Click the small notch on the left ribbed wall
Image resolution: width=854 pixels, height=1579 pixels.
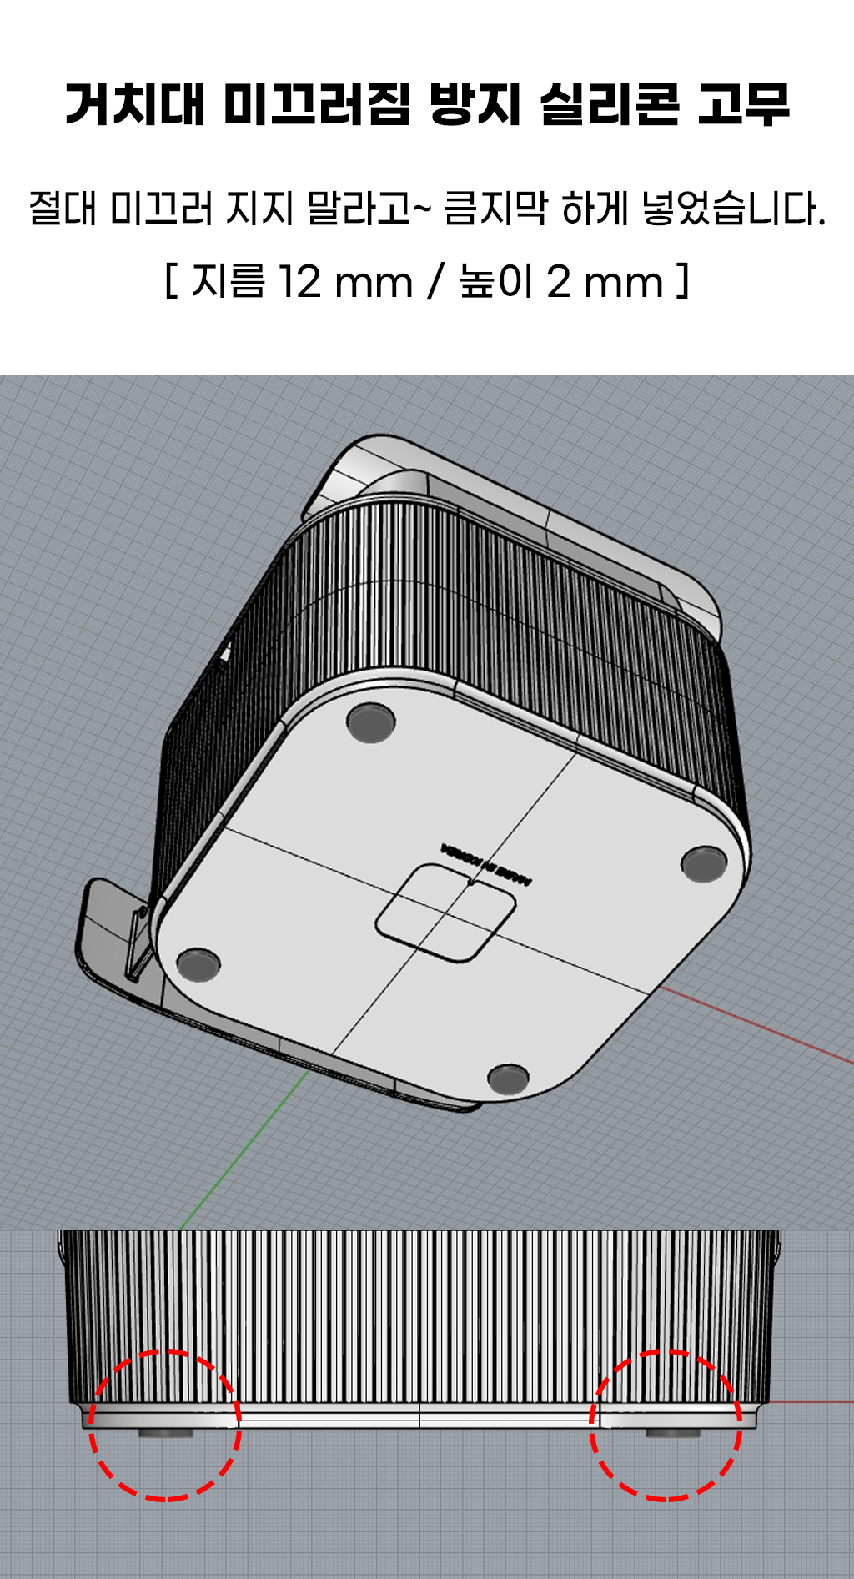tap(225, 653)
